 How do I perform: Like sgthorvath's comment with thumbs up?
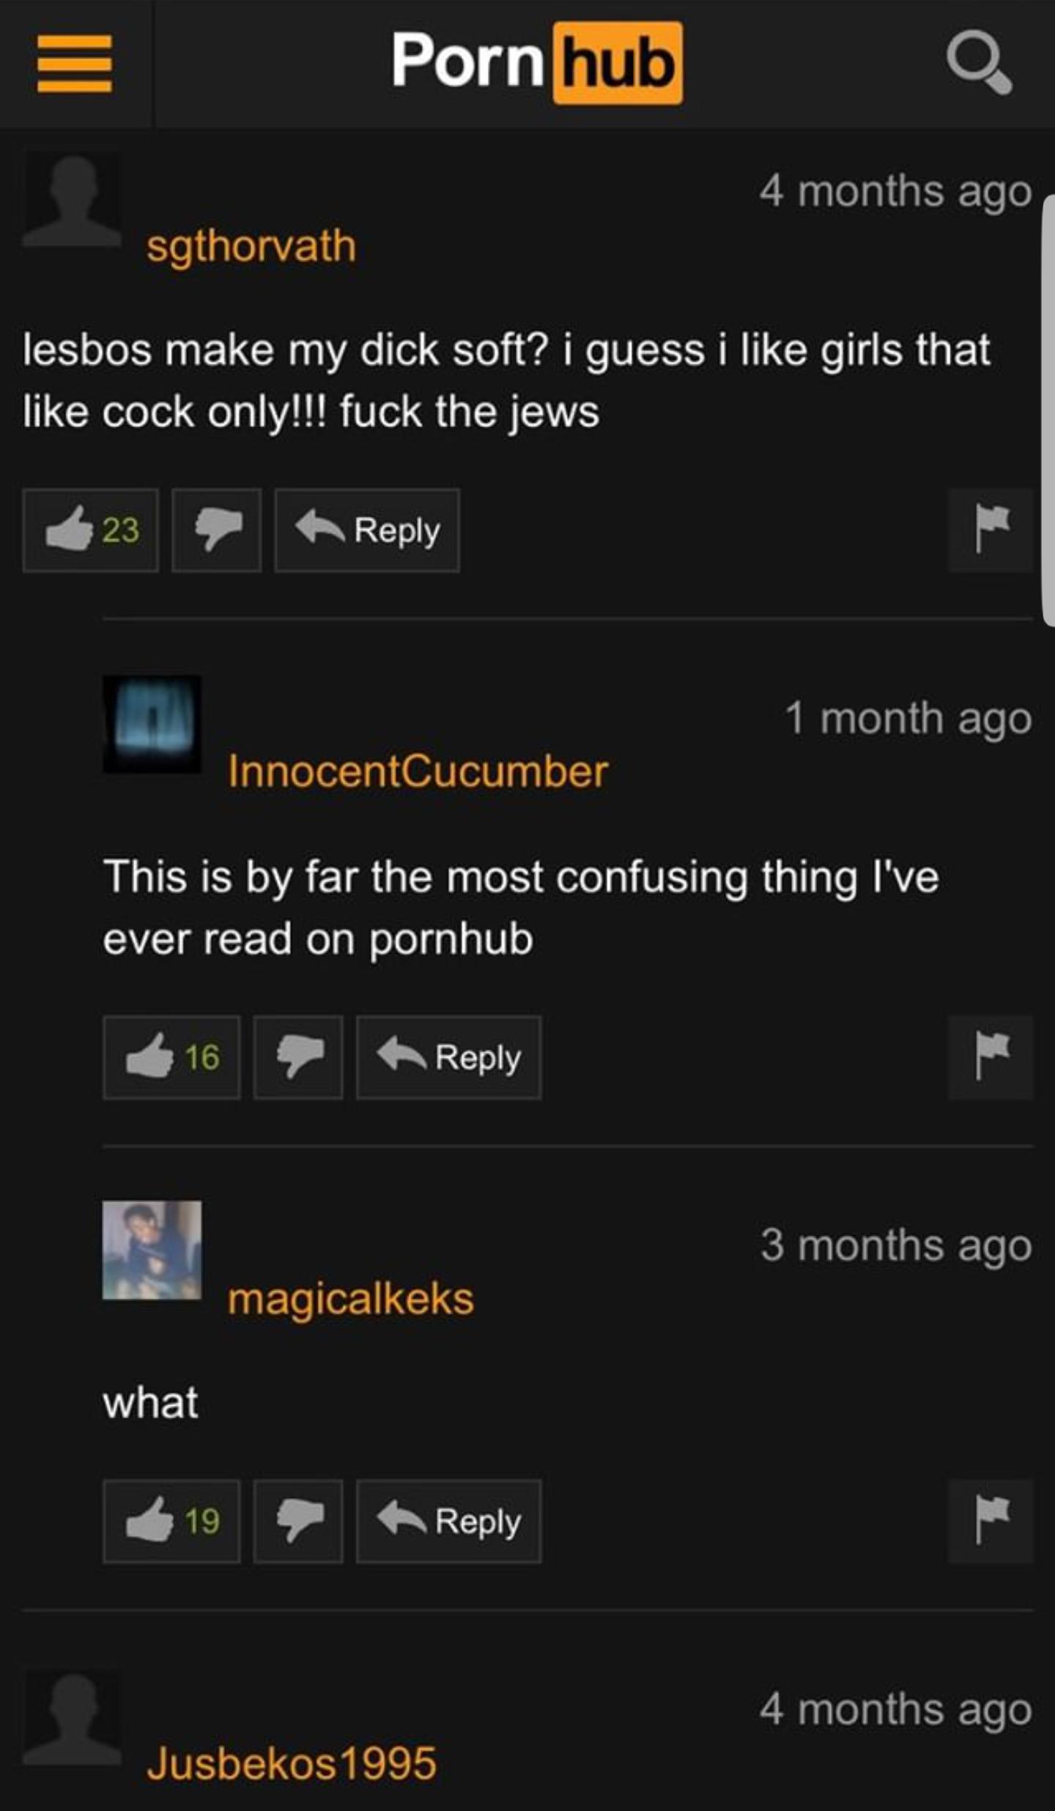tap(91, 530)
